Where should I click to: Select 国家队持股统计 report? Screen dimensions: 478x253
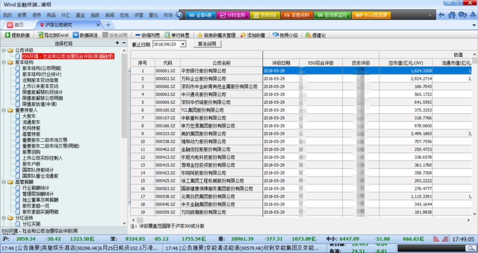[38, 170]
